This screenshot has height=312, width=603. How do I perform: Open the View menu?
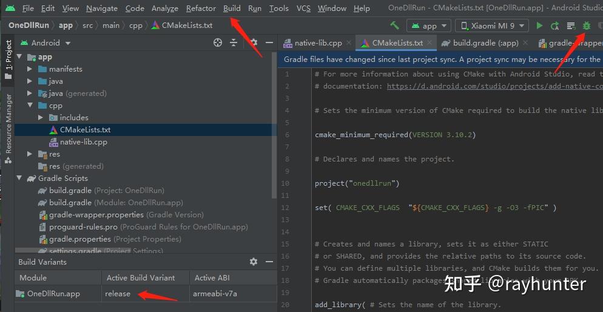(x=70, y=8)
